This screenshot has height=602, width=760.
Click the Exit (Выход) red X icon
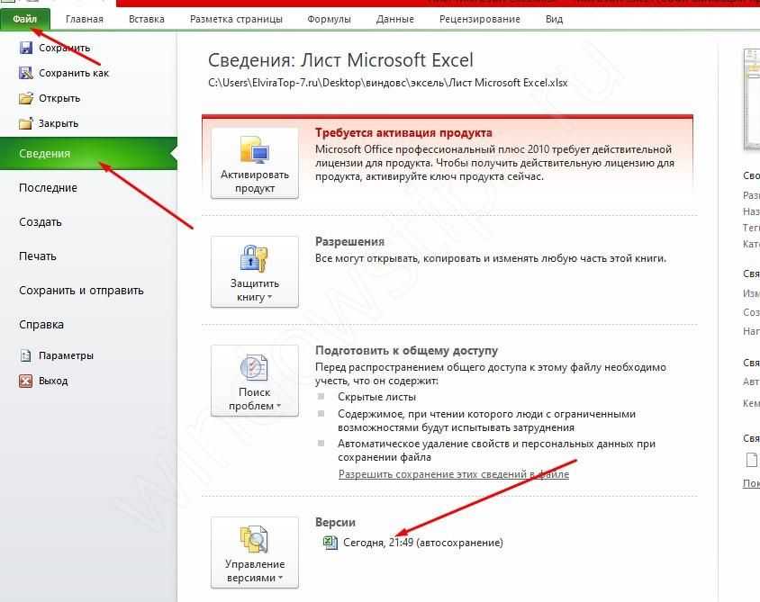click(26, 381)
